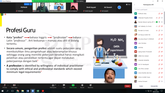
Task: Click the green Share Screen button
Action: tap(73, 86)
